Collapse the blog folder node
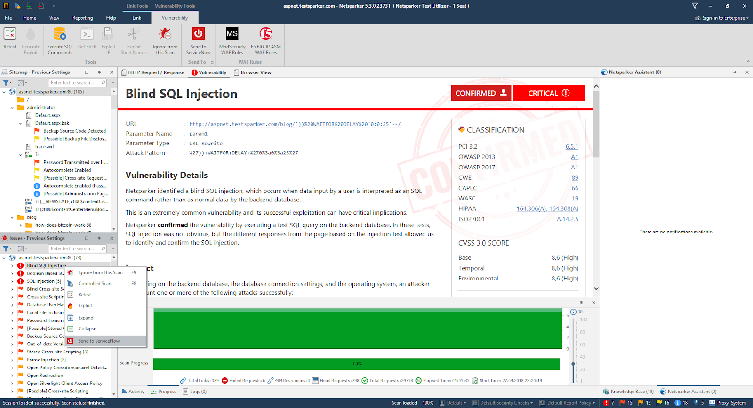The width and height of the screenshot is (753, 408). [12, 217]
